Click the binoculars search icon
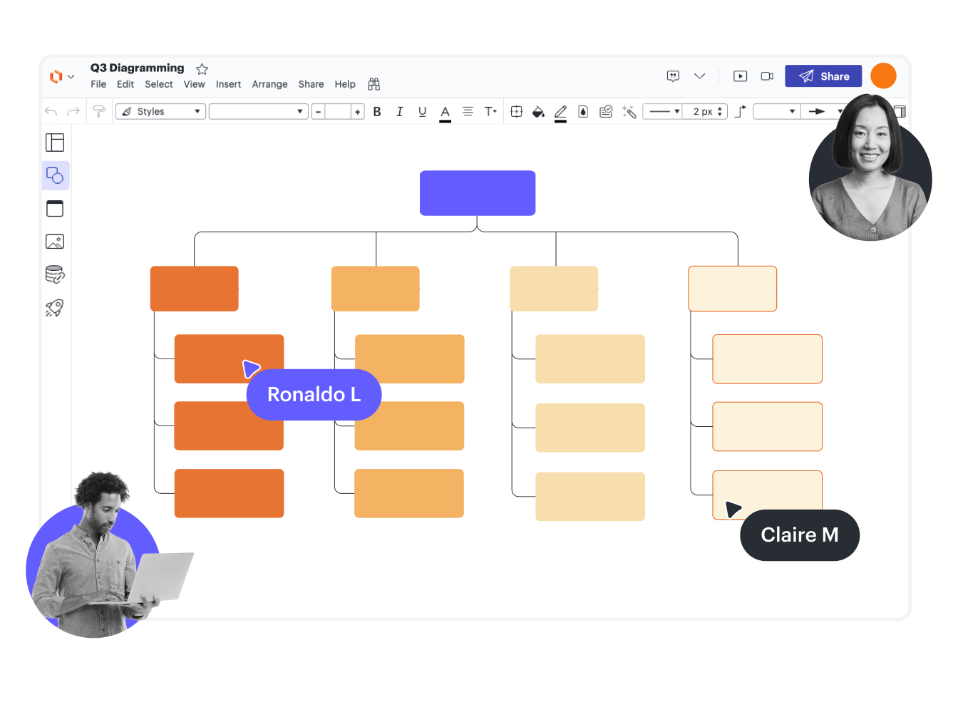The image size is (958, 707). pos(374,84)
